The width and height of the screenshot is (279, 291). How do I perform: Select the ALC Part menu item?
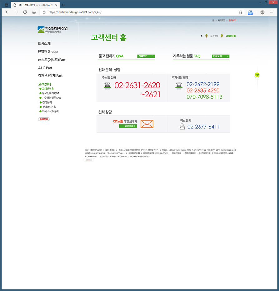pos(45,68)
